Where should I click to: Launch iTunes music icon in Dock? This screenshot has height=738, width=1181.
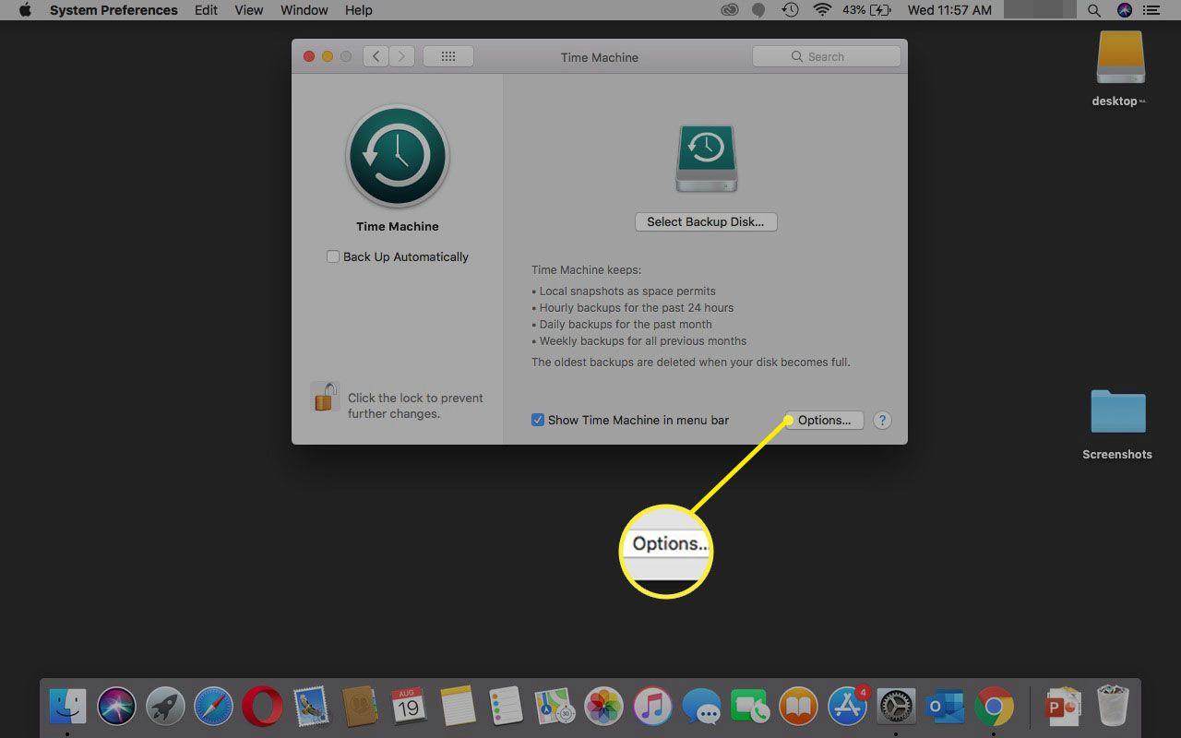653,707
